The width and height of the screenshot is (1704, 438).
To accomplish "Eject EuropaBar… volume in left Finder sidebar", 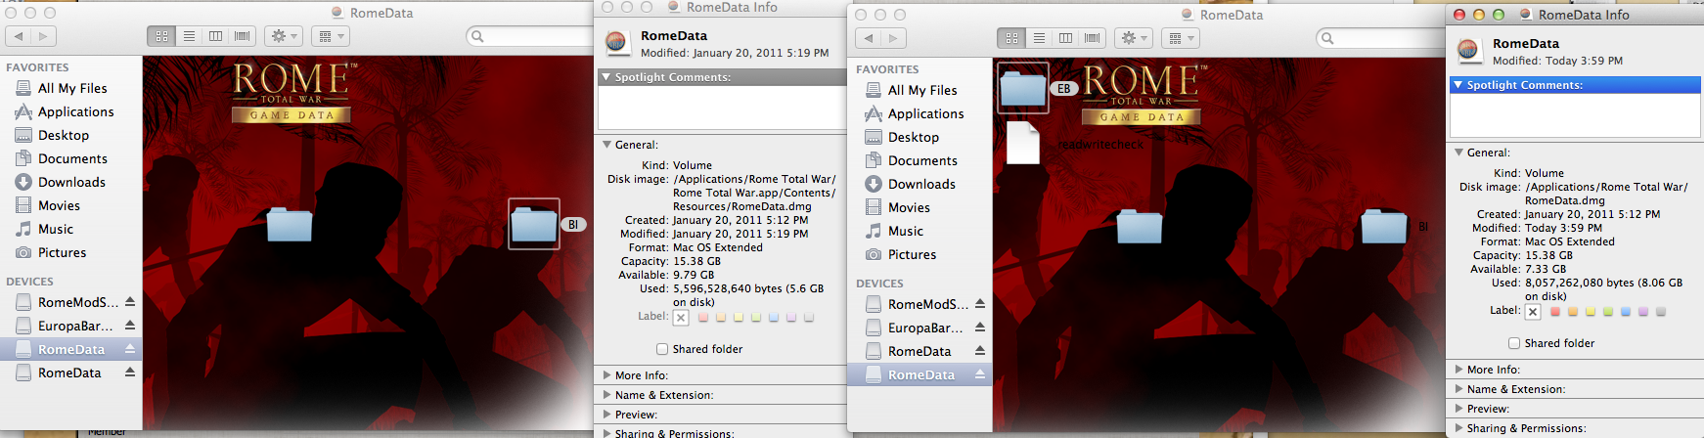I will pos(130,326).
